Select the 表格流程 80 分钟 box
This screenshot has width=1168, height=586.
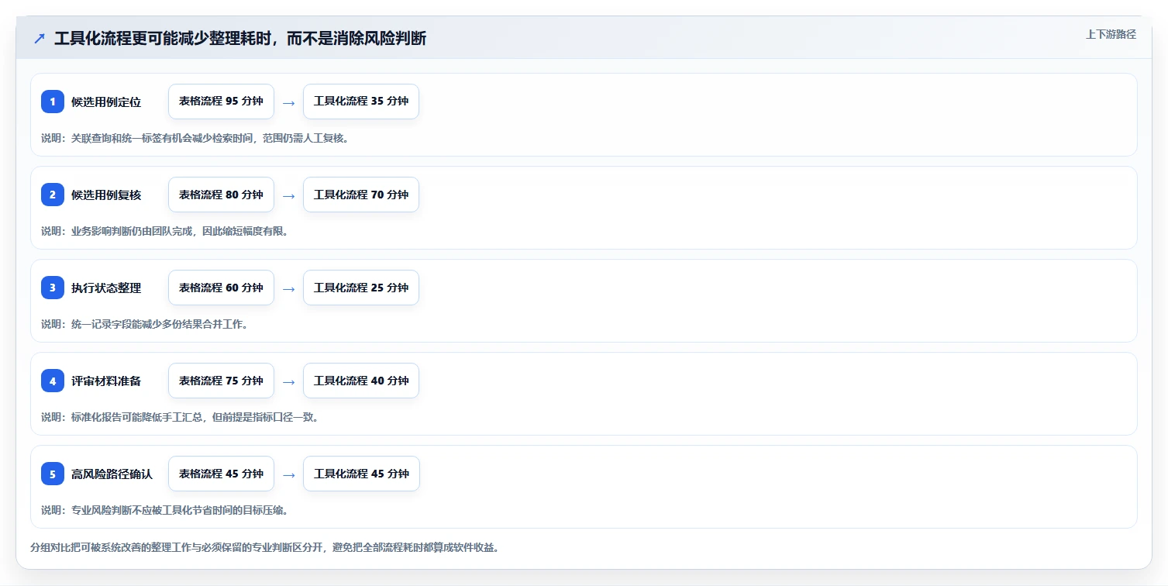(221, 195)
